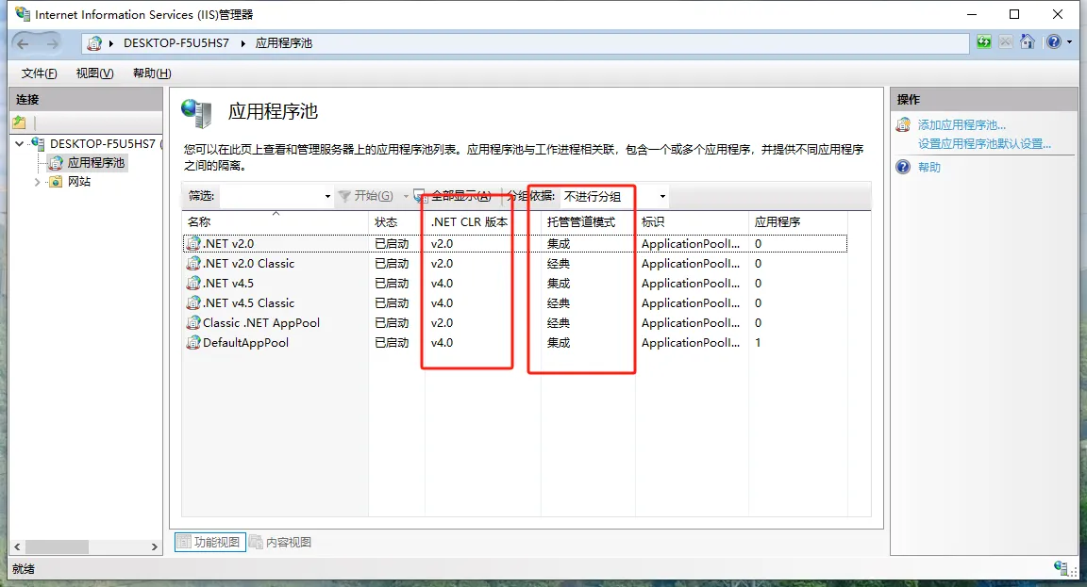Open the 文件(F) menu
This screenshot has width=1087, height=587.
[39, 73]
